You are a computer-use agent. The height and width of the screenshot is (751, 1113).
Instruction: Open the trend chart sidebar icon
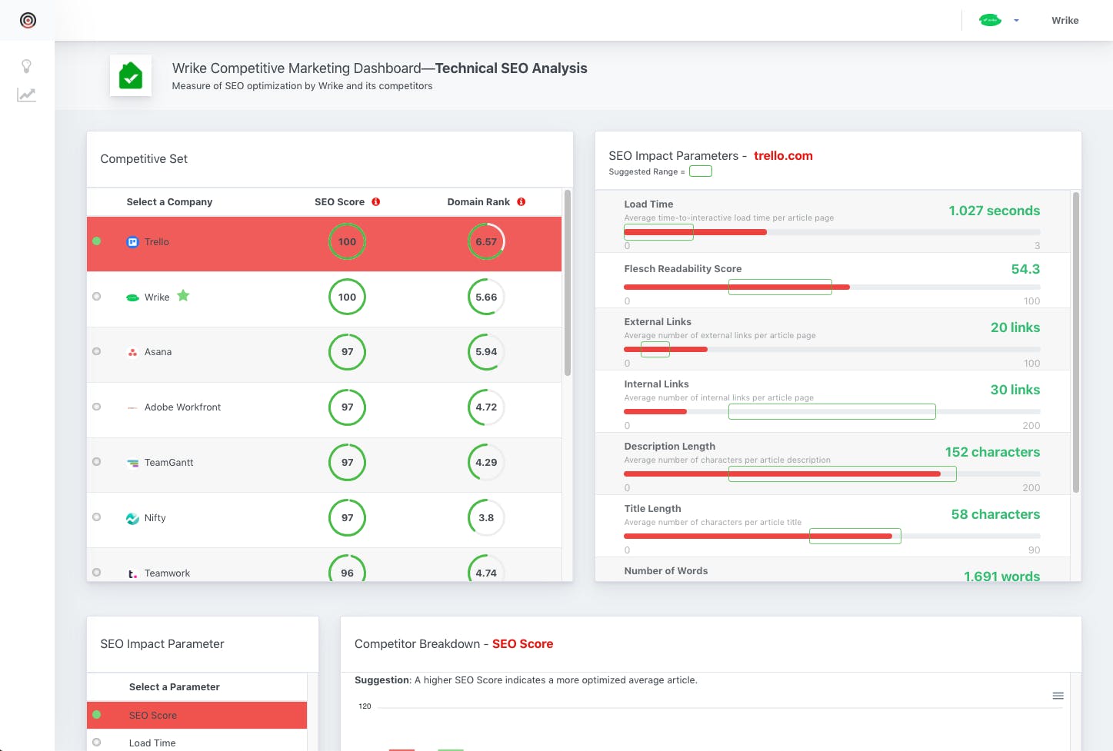tap(26, 95)
